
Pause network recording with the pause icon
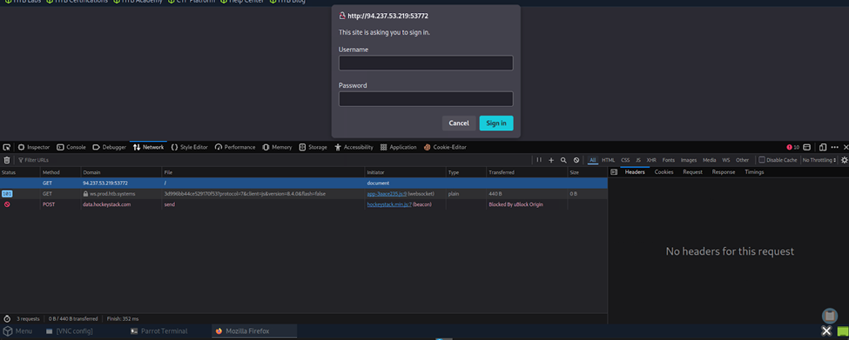point(539,160)
